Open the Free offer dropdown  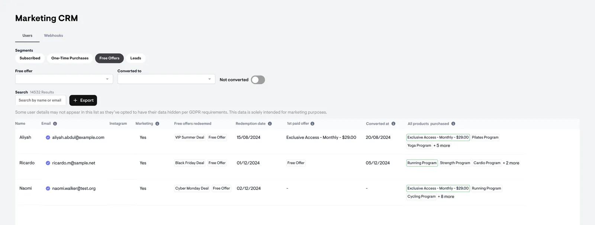[x=64, y=79]
